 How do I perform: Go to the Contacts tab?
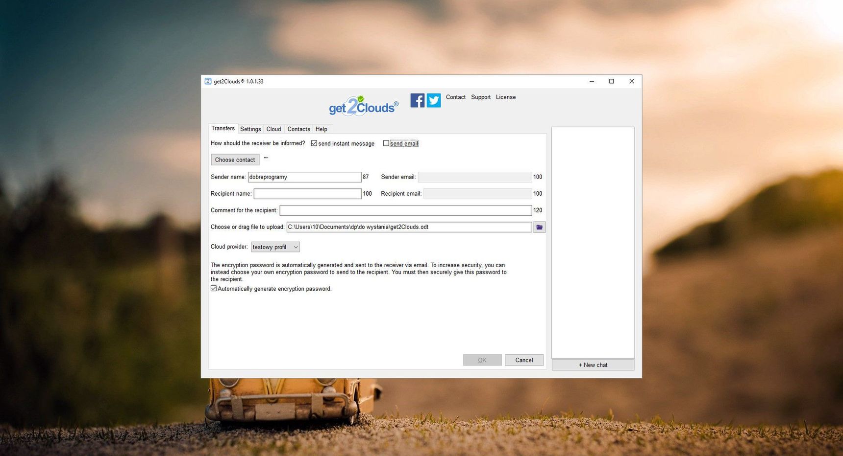click(x=298, y=129)
